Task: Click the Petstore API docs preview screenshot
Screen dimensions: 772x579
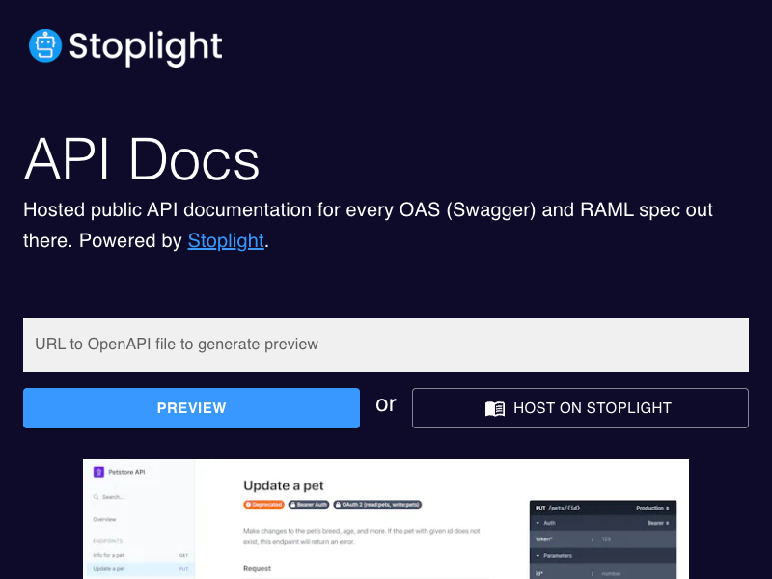Action: click(x=386, y=519)
